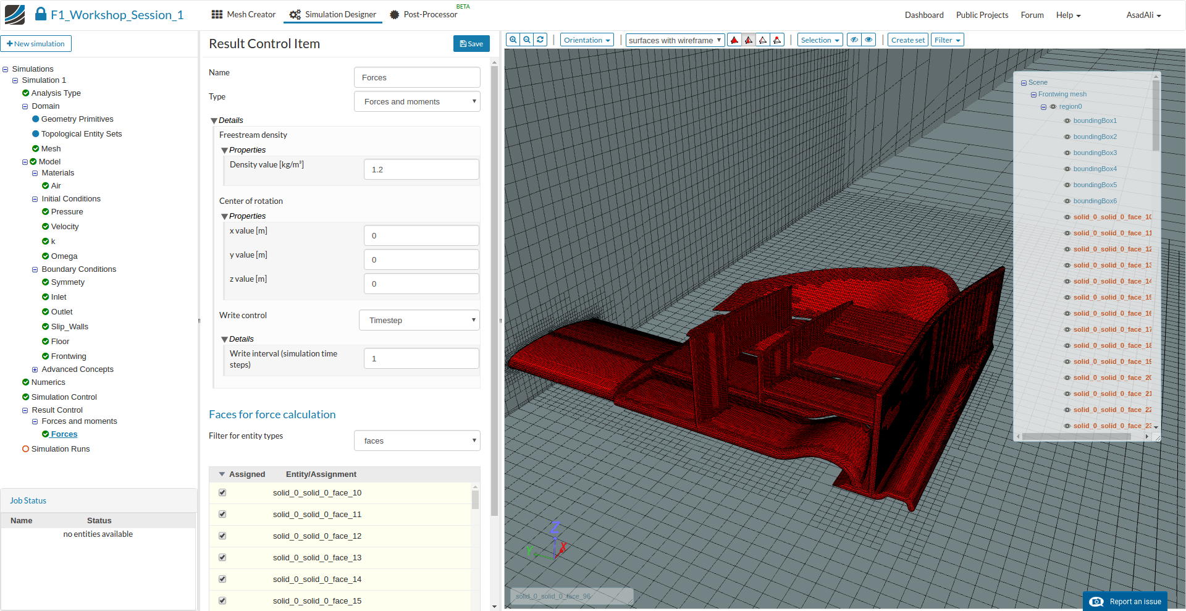This screenshot has height=611, width=1186.
Task: Select the solid red volume pick mode icon
Action: 734,40
